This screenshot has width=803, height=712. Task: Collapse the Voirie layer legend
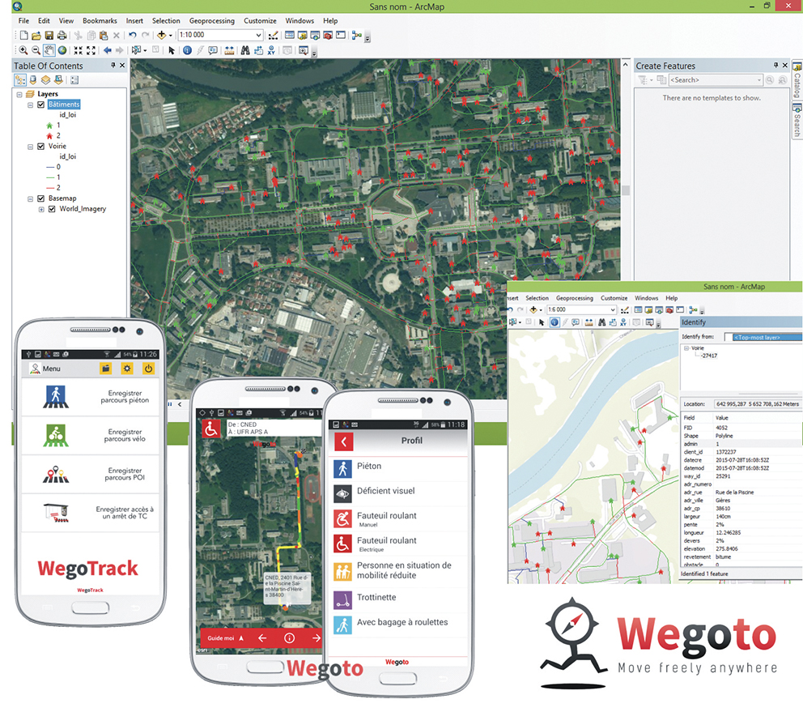(30, 147)
